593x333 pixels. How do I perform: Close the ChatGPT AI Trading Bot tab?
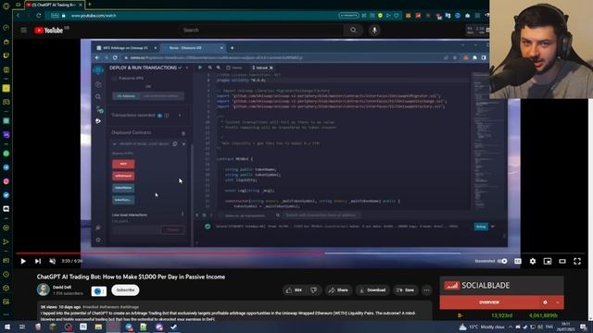[81, 5]
